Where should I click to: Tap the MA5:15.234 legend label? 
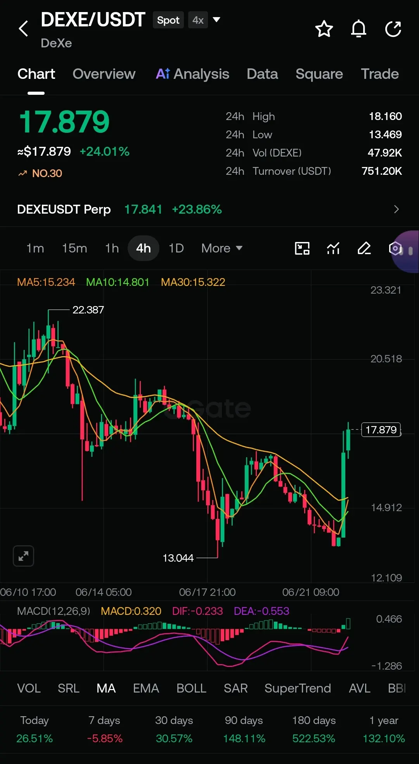pyautogui.click(x=46, y=282)
